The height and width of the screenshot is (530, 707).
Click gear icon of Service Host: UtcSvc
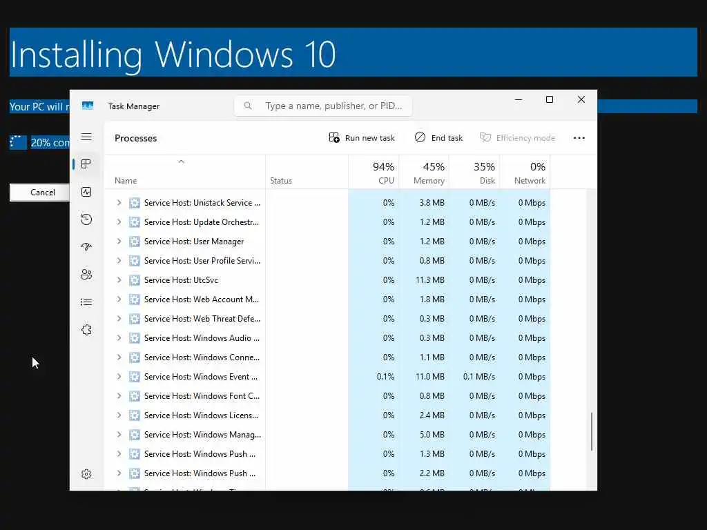point(135,280)
